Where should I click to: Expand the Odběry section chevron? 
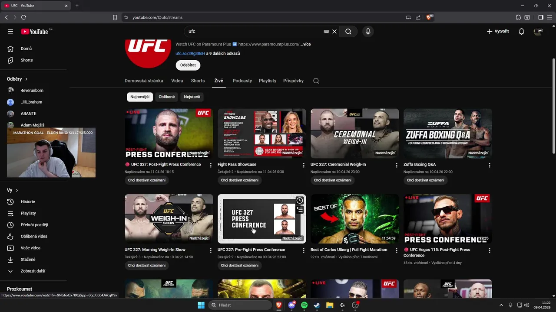(26, 79)
